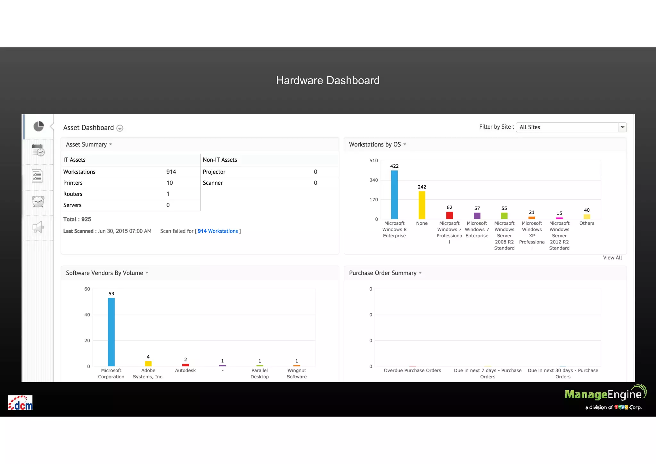Click the Non-IT Assets column header
656x464 pixels.
220,160
